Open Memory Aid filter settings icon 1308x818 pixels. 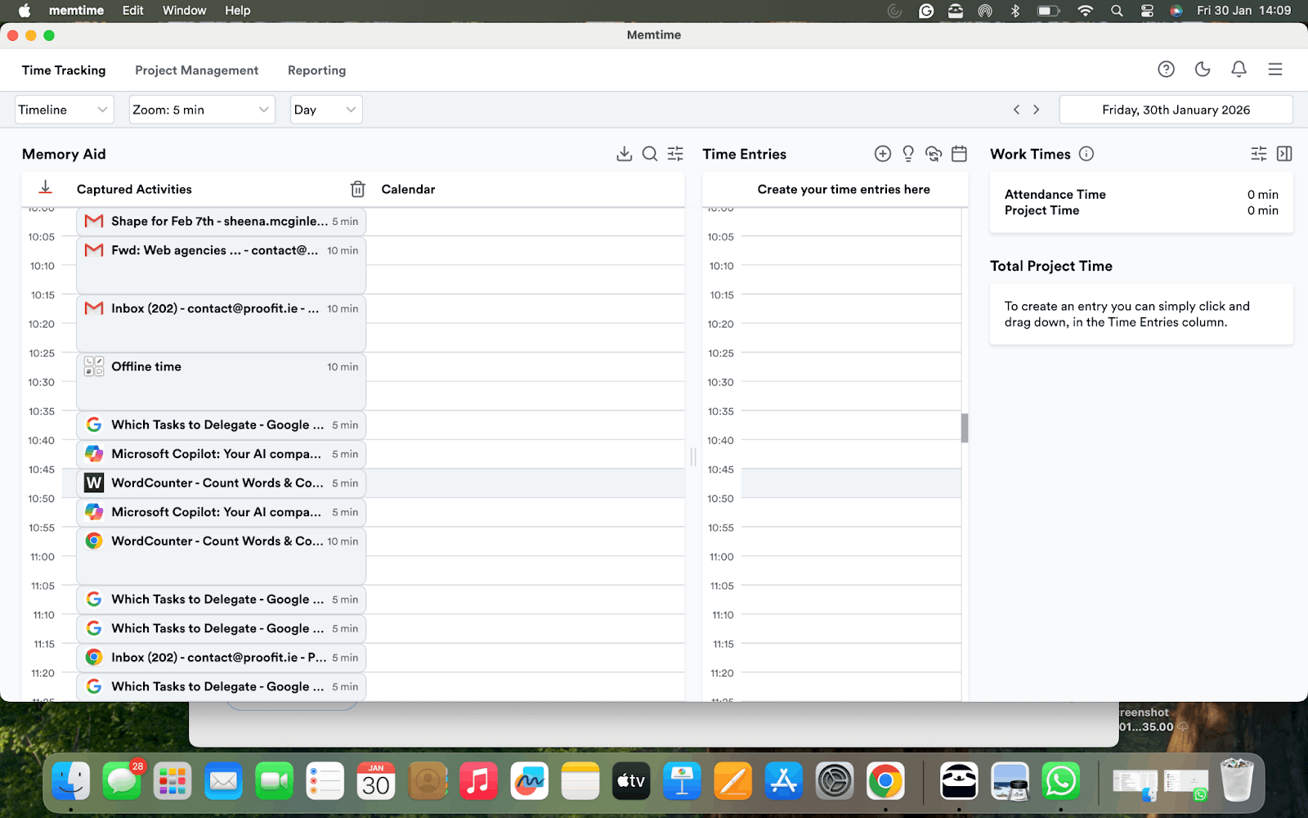(675, 153)
